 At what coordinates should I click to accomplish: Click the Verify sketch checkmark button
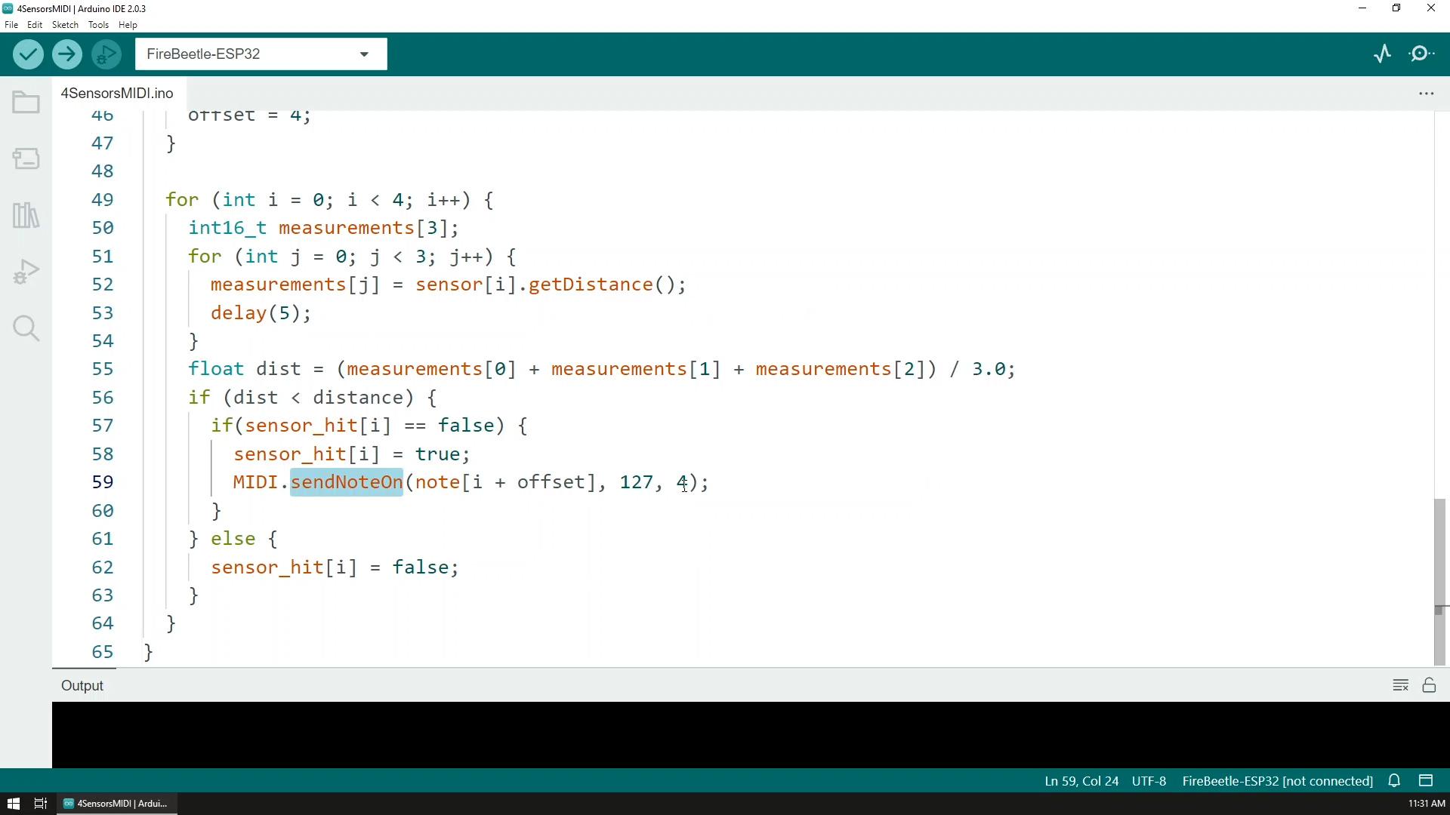click(x=28, y=54)
